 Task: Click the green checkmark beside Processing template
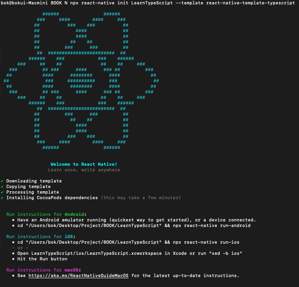(2, 192)
